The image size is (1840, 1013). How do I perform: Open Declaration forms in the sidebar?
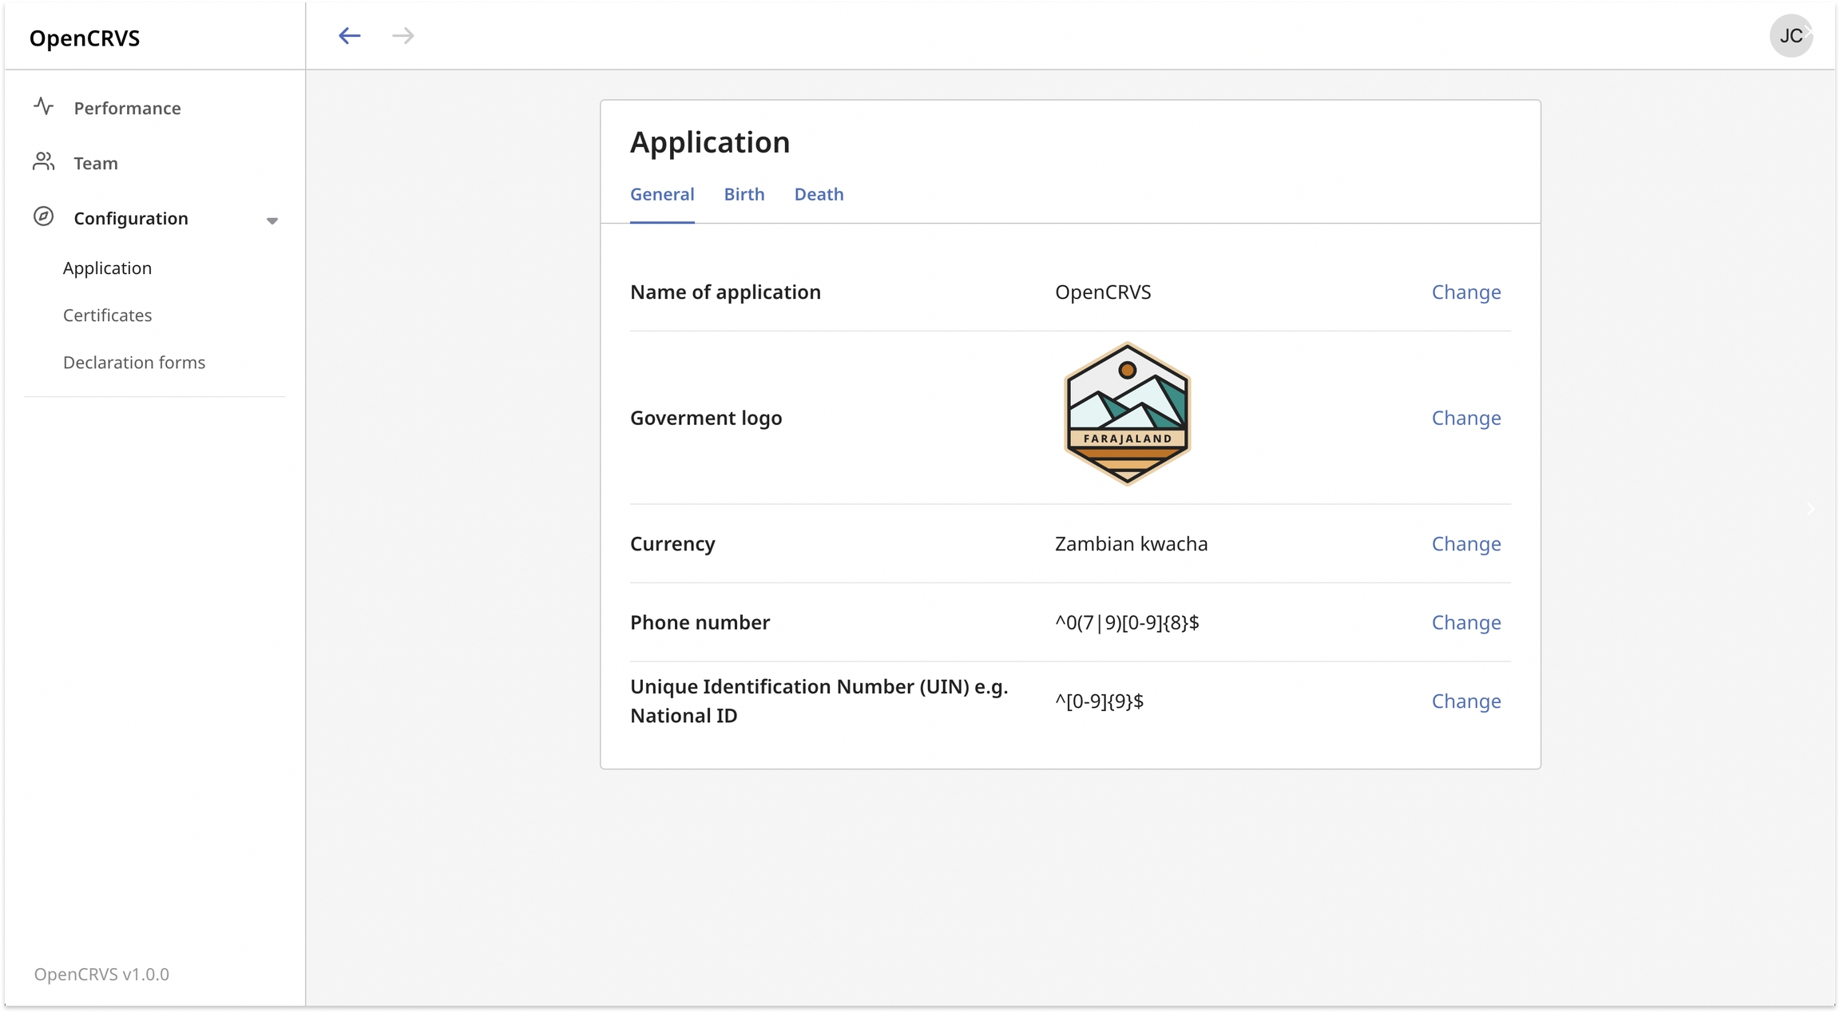(x=134, y=363)
